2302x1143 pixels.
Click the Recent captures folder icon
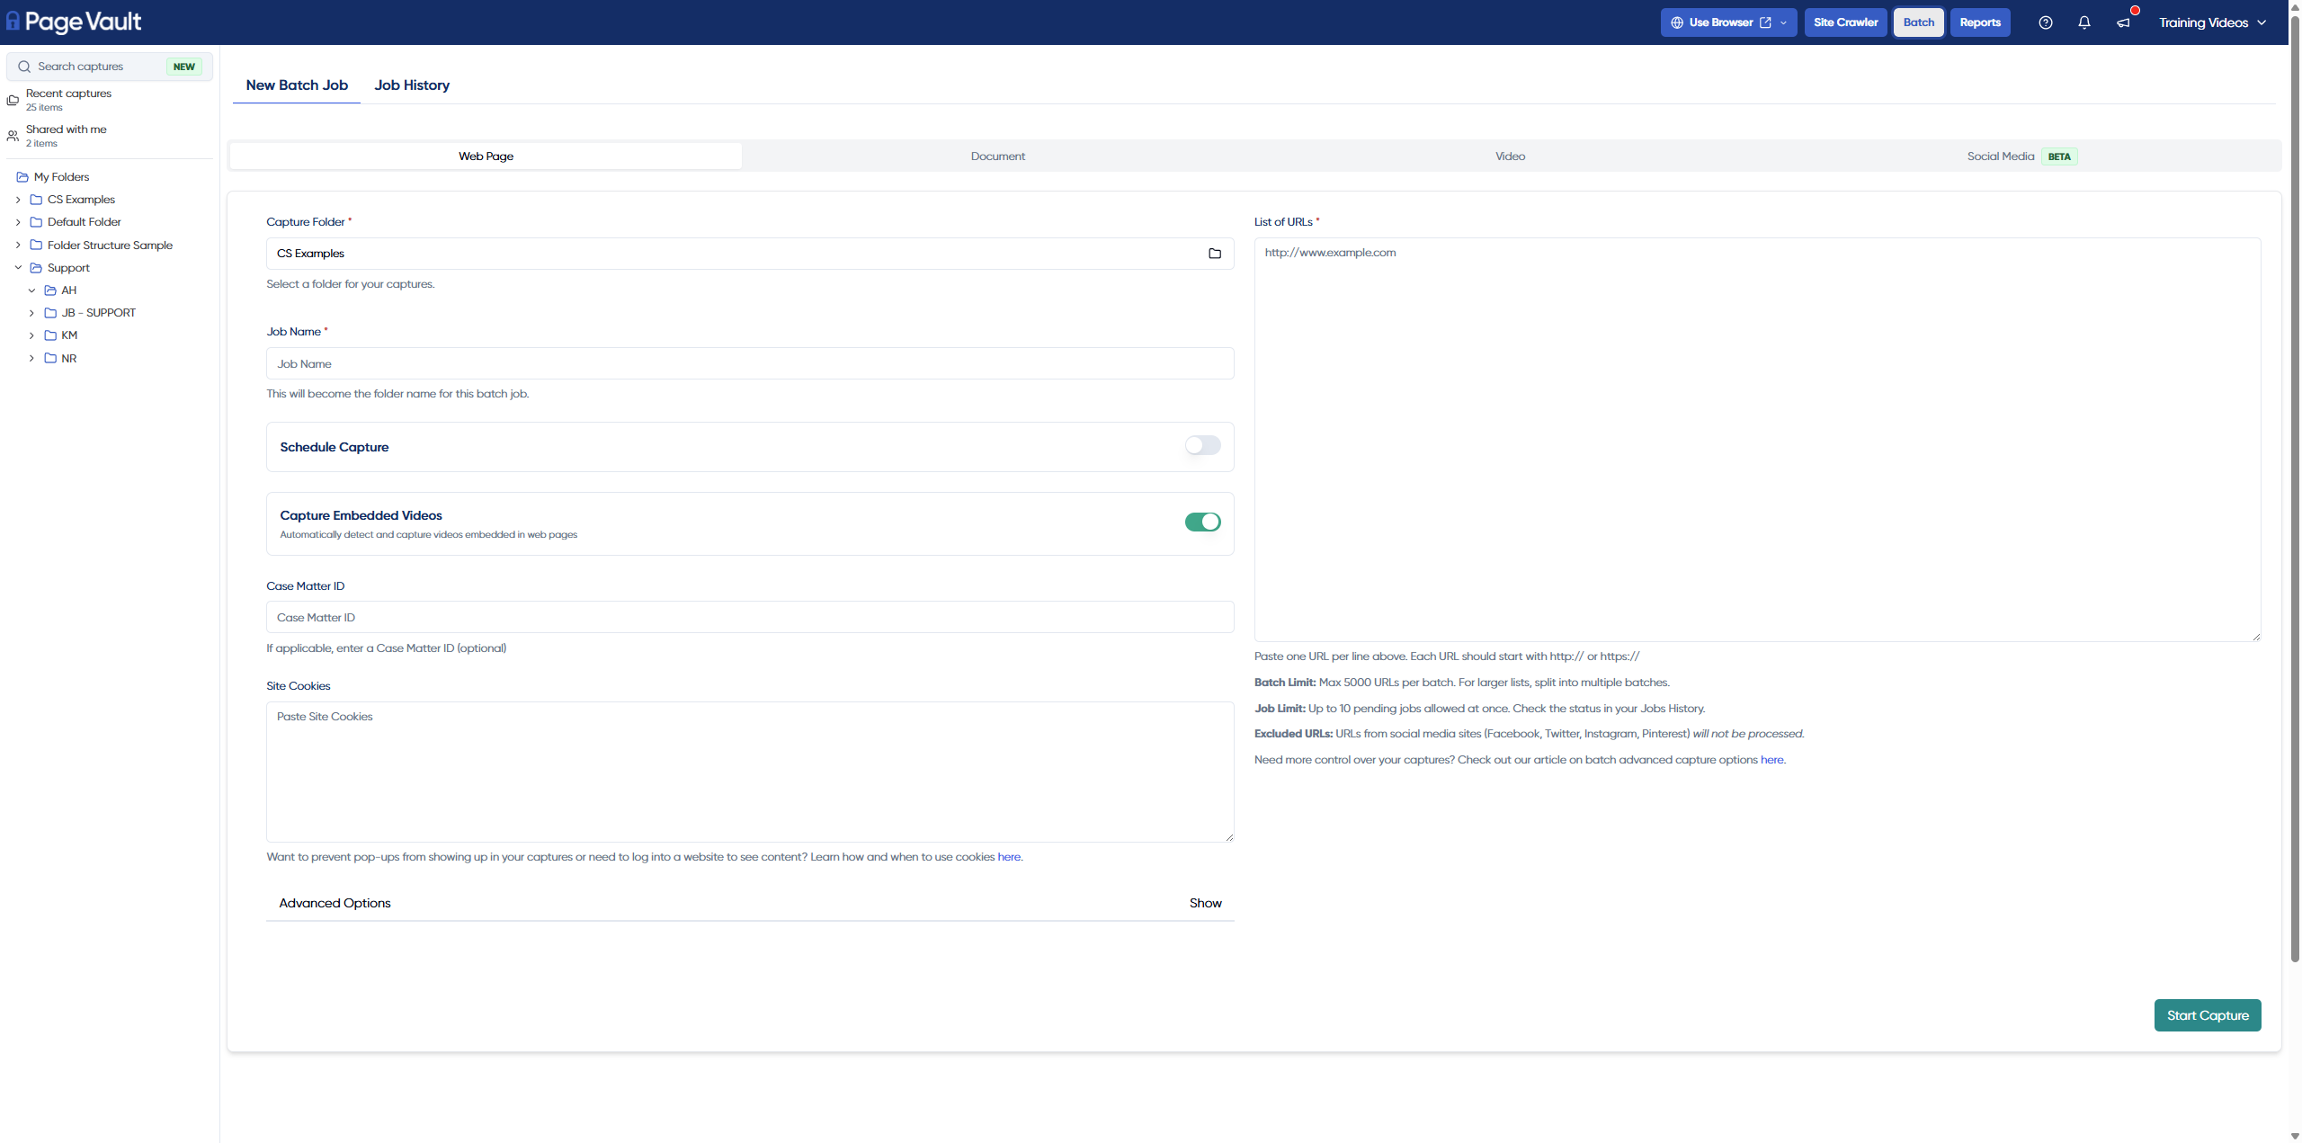[x=13, y=100]
